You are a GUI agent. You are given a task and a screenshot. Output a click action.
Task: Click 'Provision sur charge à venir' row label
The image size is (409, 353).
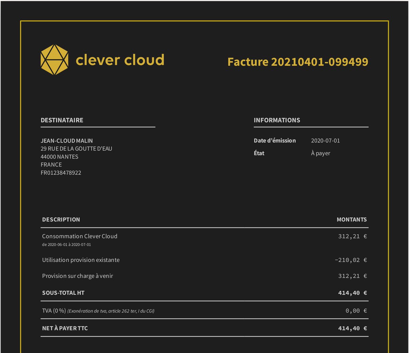(78, 276)
